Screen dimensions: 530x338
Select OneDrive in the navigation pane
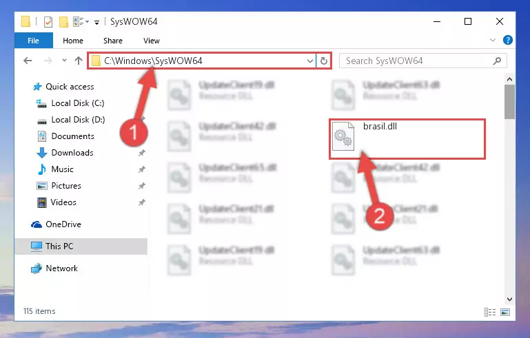(x=63, y=224)
